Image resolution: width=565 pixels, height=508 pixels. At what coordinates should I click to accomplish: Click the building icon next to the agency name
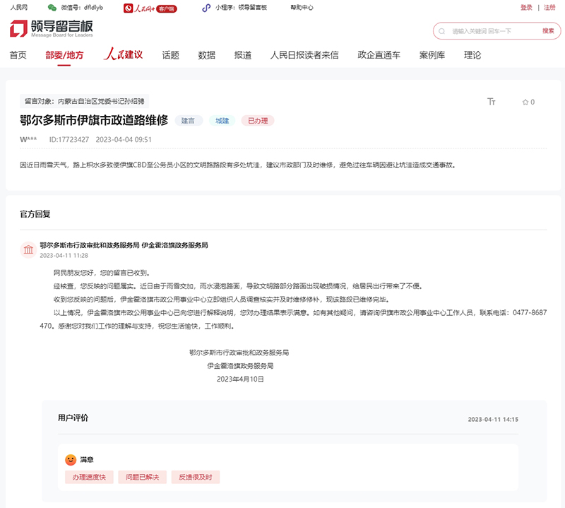(x=28, y=249)
